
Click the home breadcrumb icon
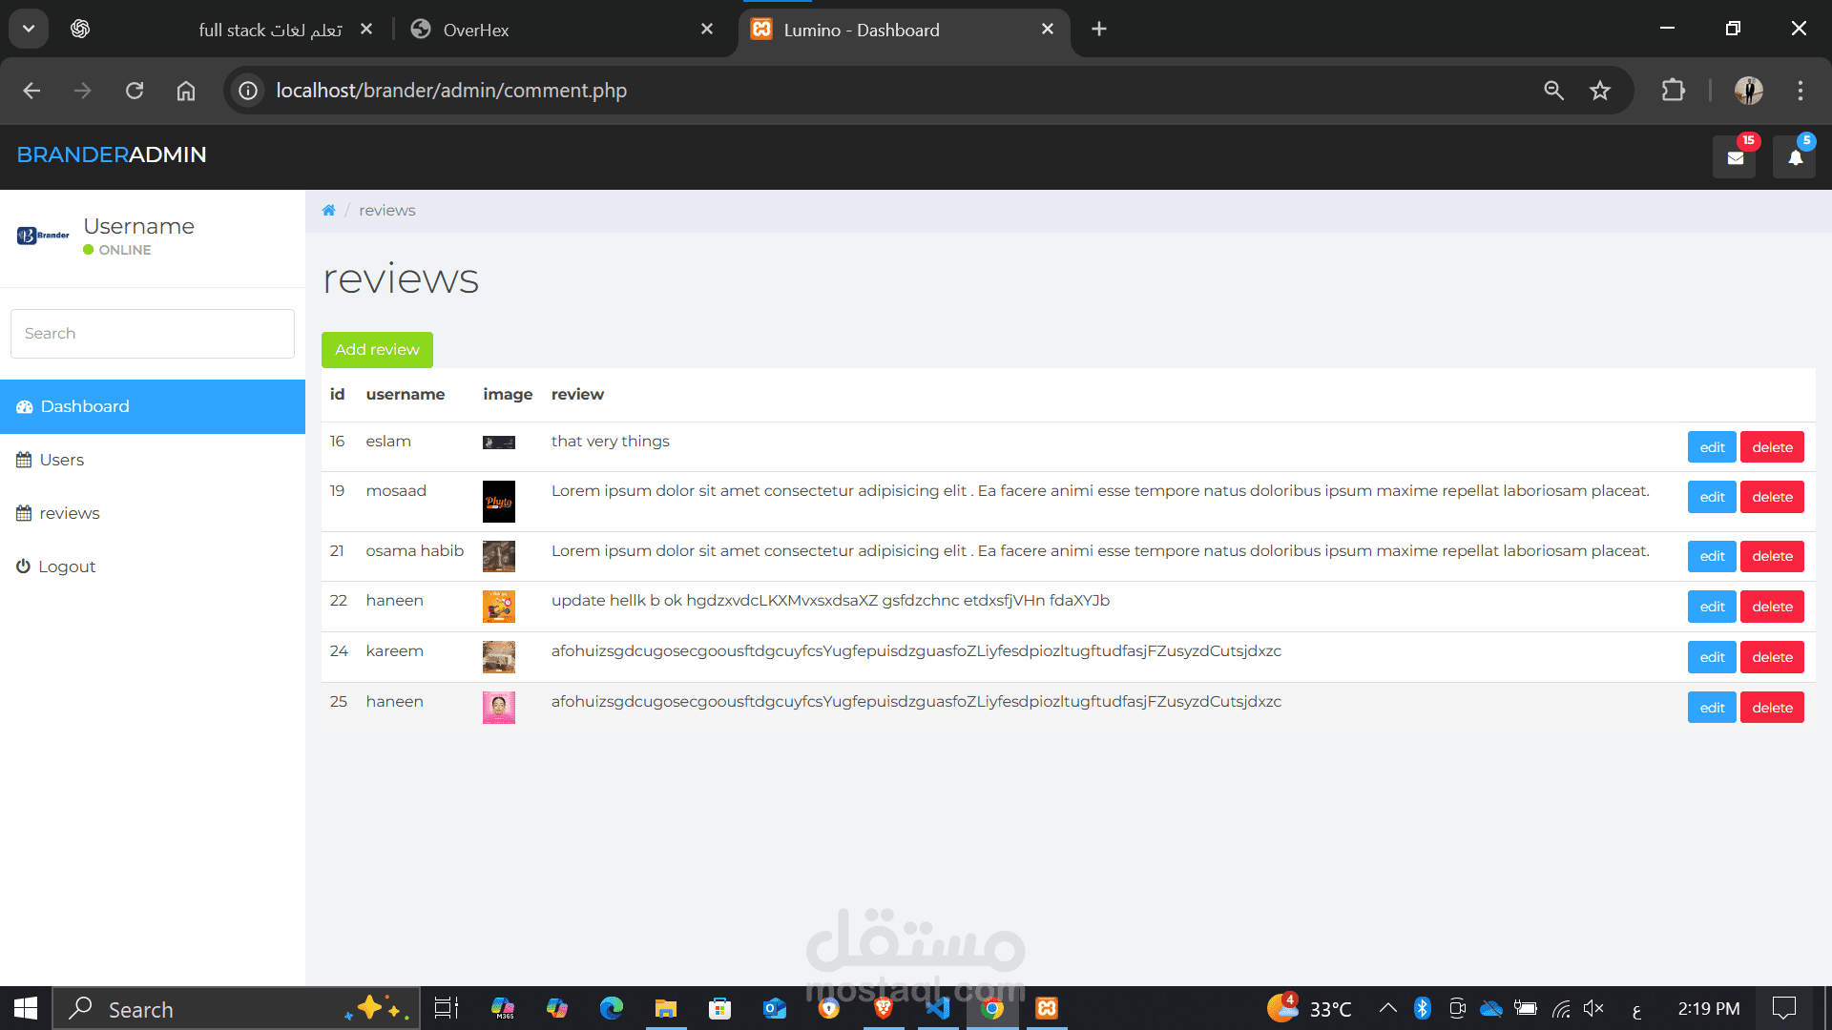328,210
